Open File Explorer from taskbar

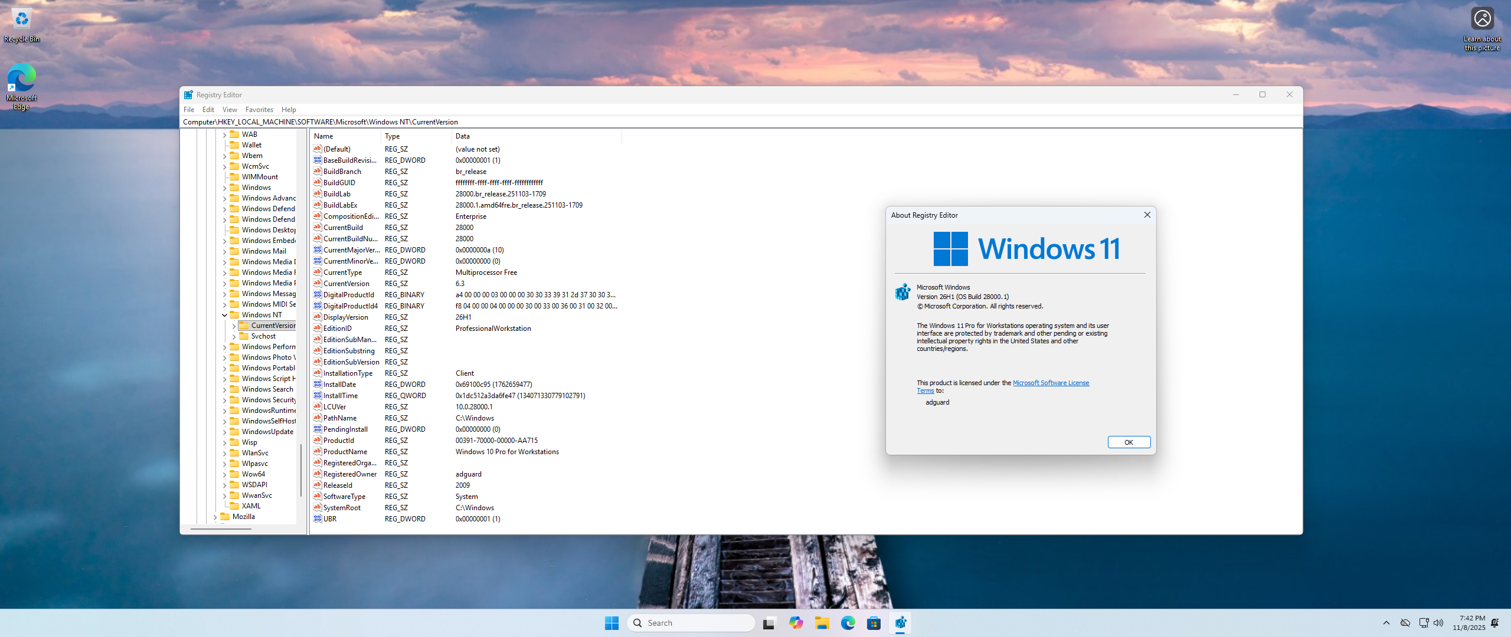[822, 623]
